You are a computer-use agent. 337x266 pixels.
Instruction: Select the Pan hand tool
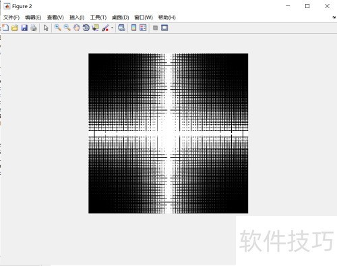click(77, 28)
